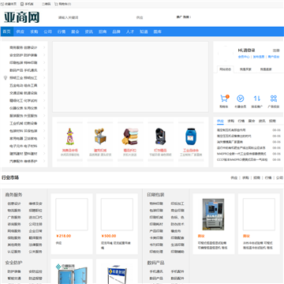Click the user avatar in login panel

pos(226,53)
